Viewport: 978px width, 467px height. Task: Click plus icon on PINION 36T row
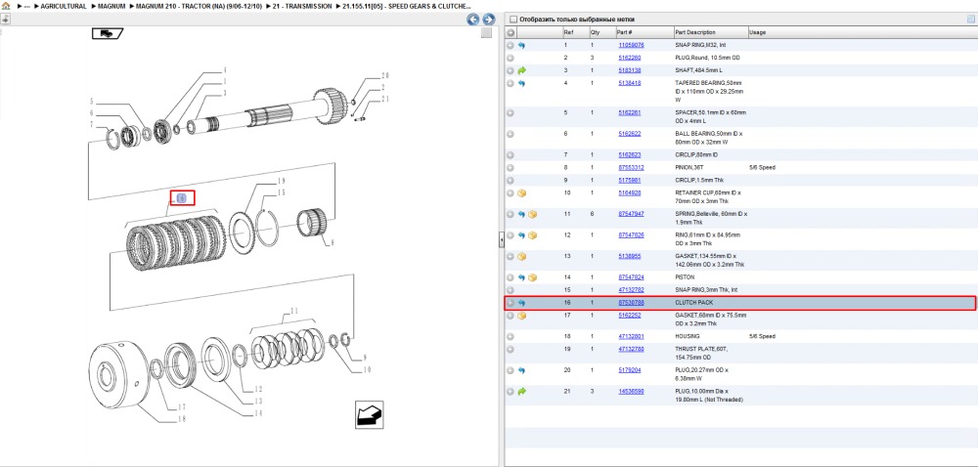(511, 168)
